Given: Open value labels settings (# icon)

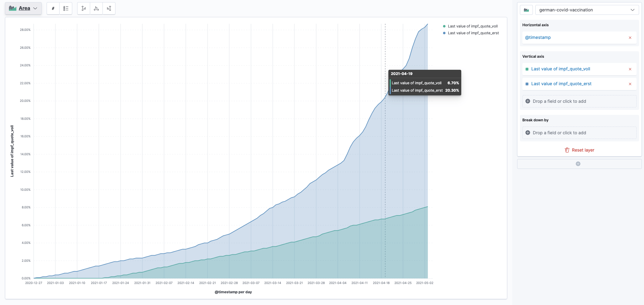Looking at the screenshot, I should tap(53, 8).
